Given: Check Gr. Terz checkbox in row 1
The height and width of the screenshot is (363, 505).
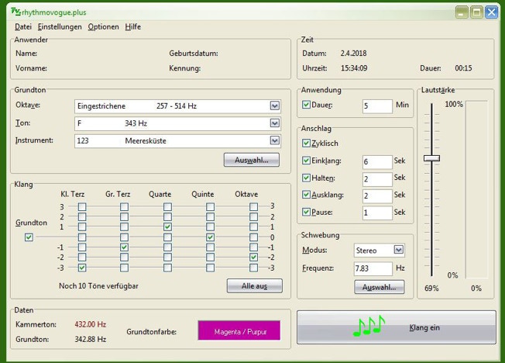Looking at the screenshot, I should pyautogui.click(x=125, y=226).
